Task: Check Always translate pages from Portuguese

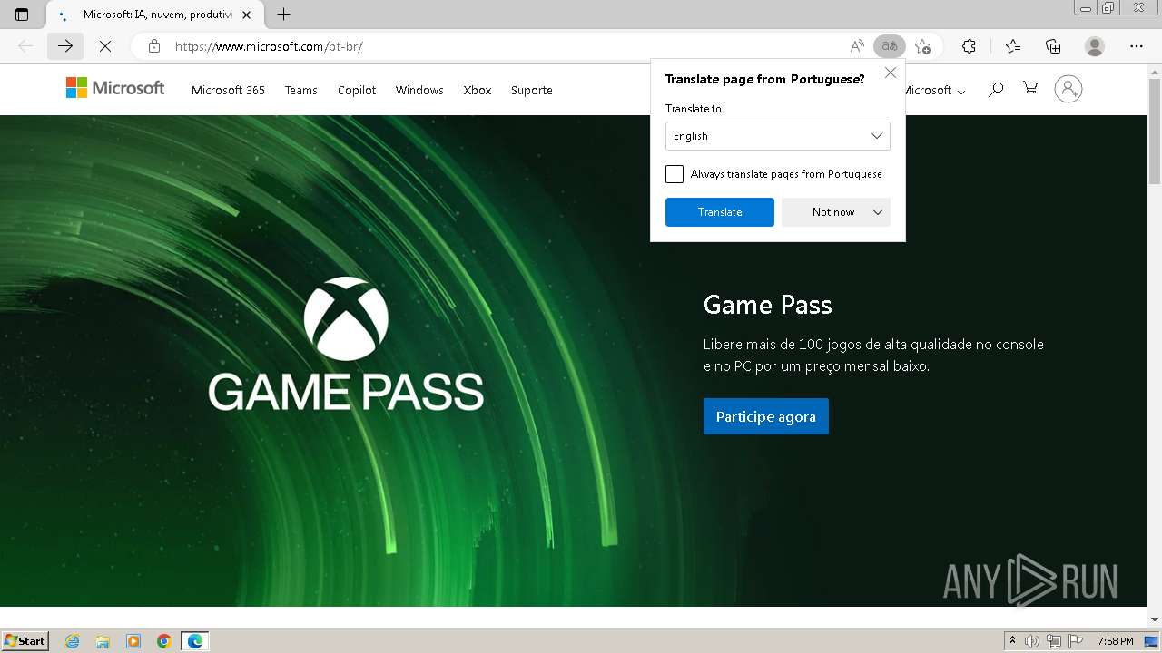Action: 675,174
